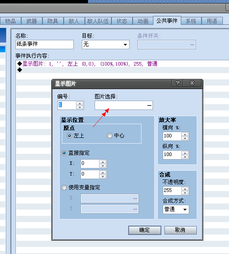Image resolution: width=229 pixels, height=254 pixels.
Task: Increase X coordinate with up arrow
Action: [103, 162]
